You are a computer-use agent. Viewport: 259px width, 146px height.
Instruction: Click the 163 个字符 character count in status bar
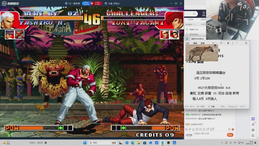[x=200, y=107]
